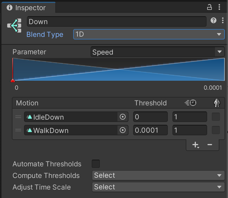Viewport: 228px width, 198px height.
Task: Toggle mirror checkbox for WalkDown
Action: 216,130
